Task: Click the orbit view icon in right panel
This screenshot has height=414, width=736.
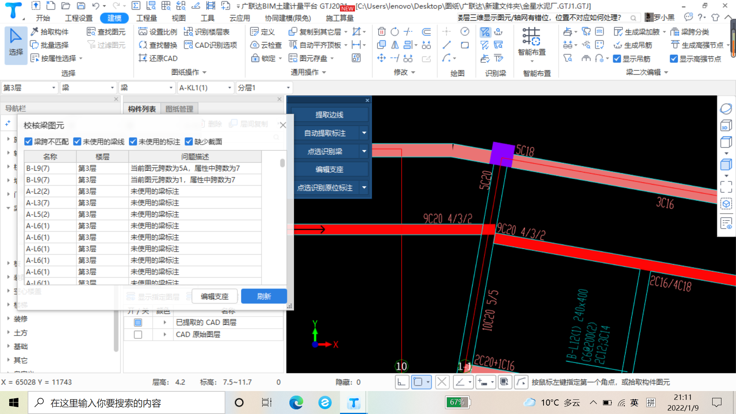Action: coord(726,109)
